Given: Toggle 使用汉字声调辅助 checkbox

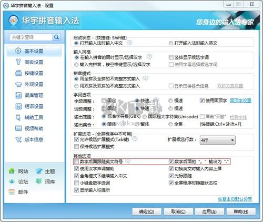Looking at the screenshot, I should (x=76, y=169).
